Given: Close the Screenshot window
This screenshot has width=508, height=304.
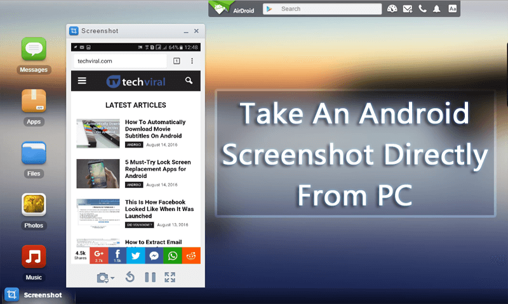Looking at the screenshot, I should point(196,31).
